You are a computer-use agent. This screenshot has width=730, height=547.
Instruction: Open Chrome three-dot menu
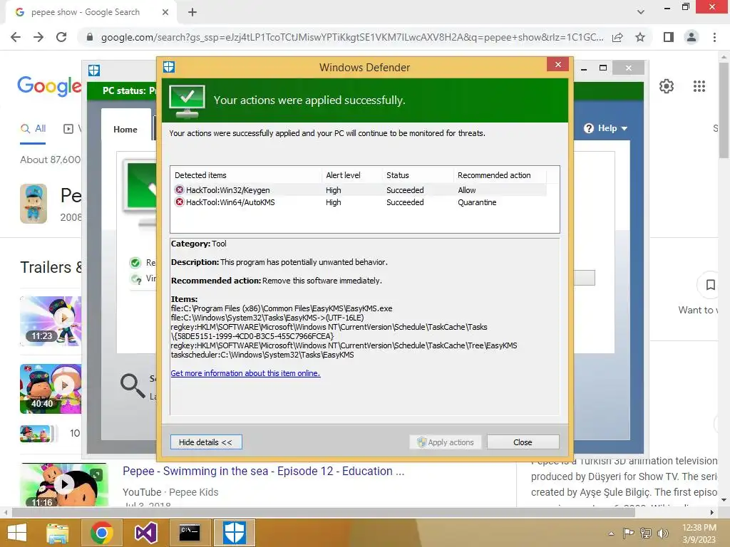pyautogui.click(x=714, y=37)
